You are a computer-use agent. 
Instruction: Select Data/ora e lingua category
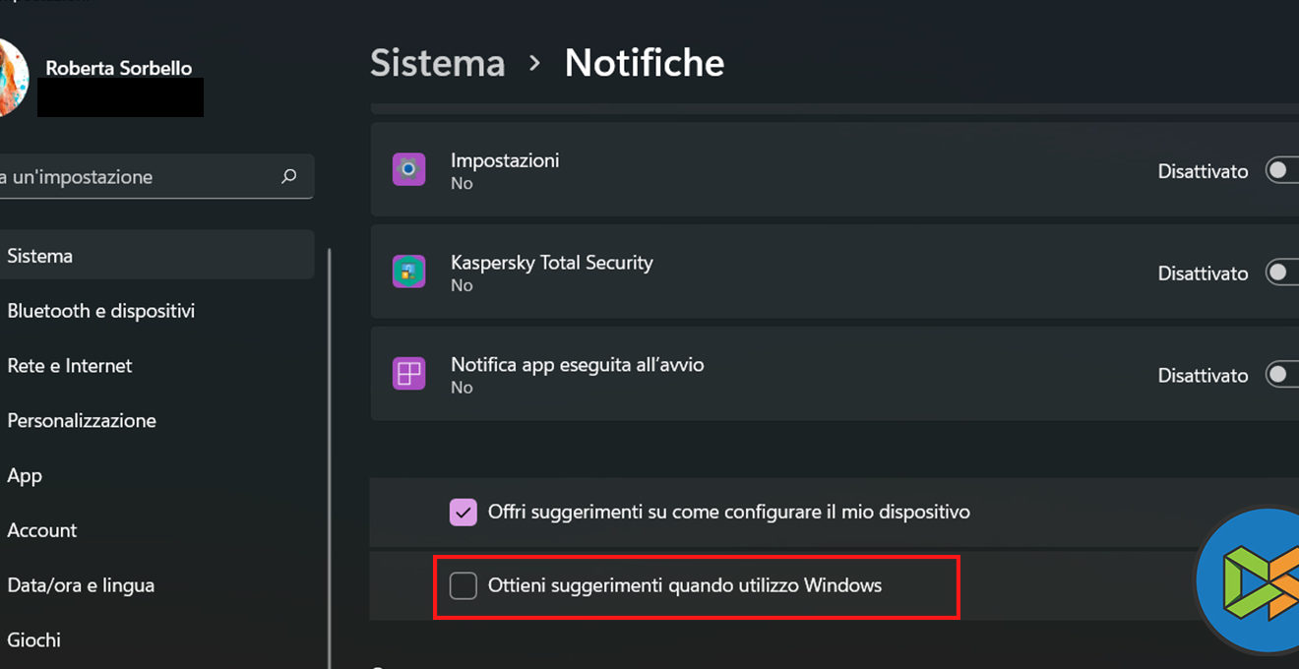tap(81, 586)
